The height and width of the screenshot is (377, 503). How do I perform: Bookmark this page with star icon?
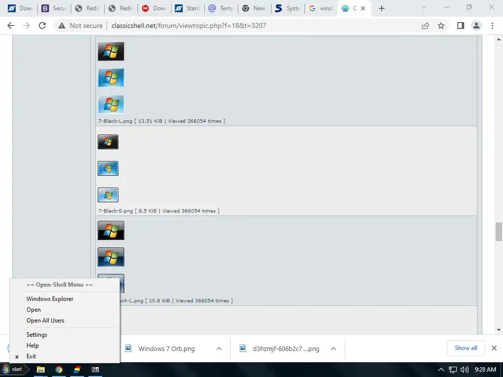point(441,26)
